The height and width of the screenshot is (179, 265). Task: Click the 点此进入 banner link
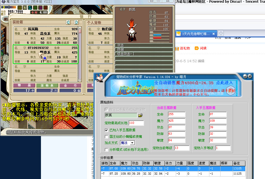(224, 83)
